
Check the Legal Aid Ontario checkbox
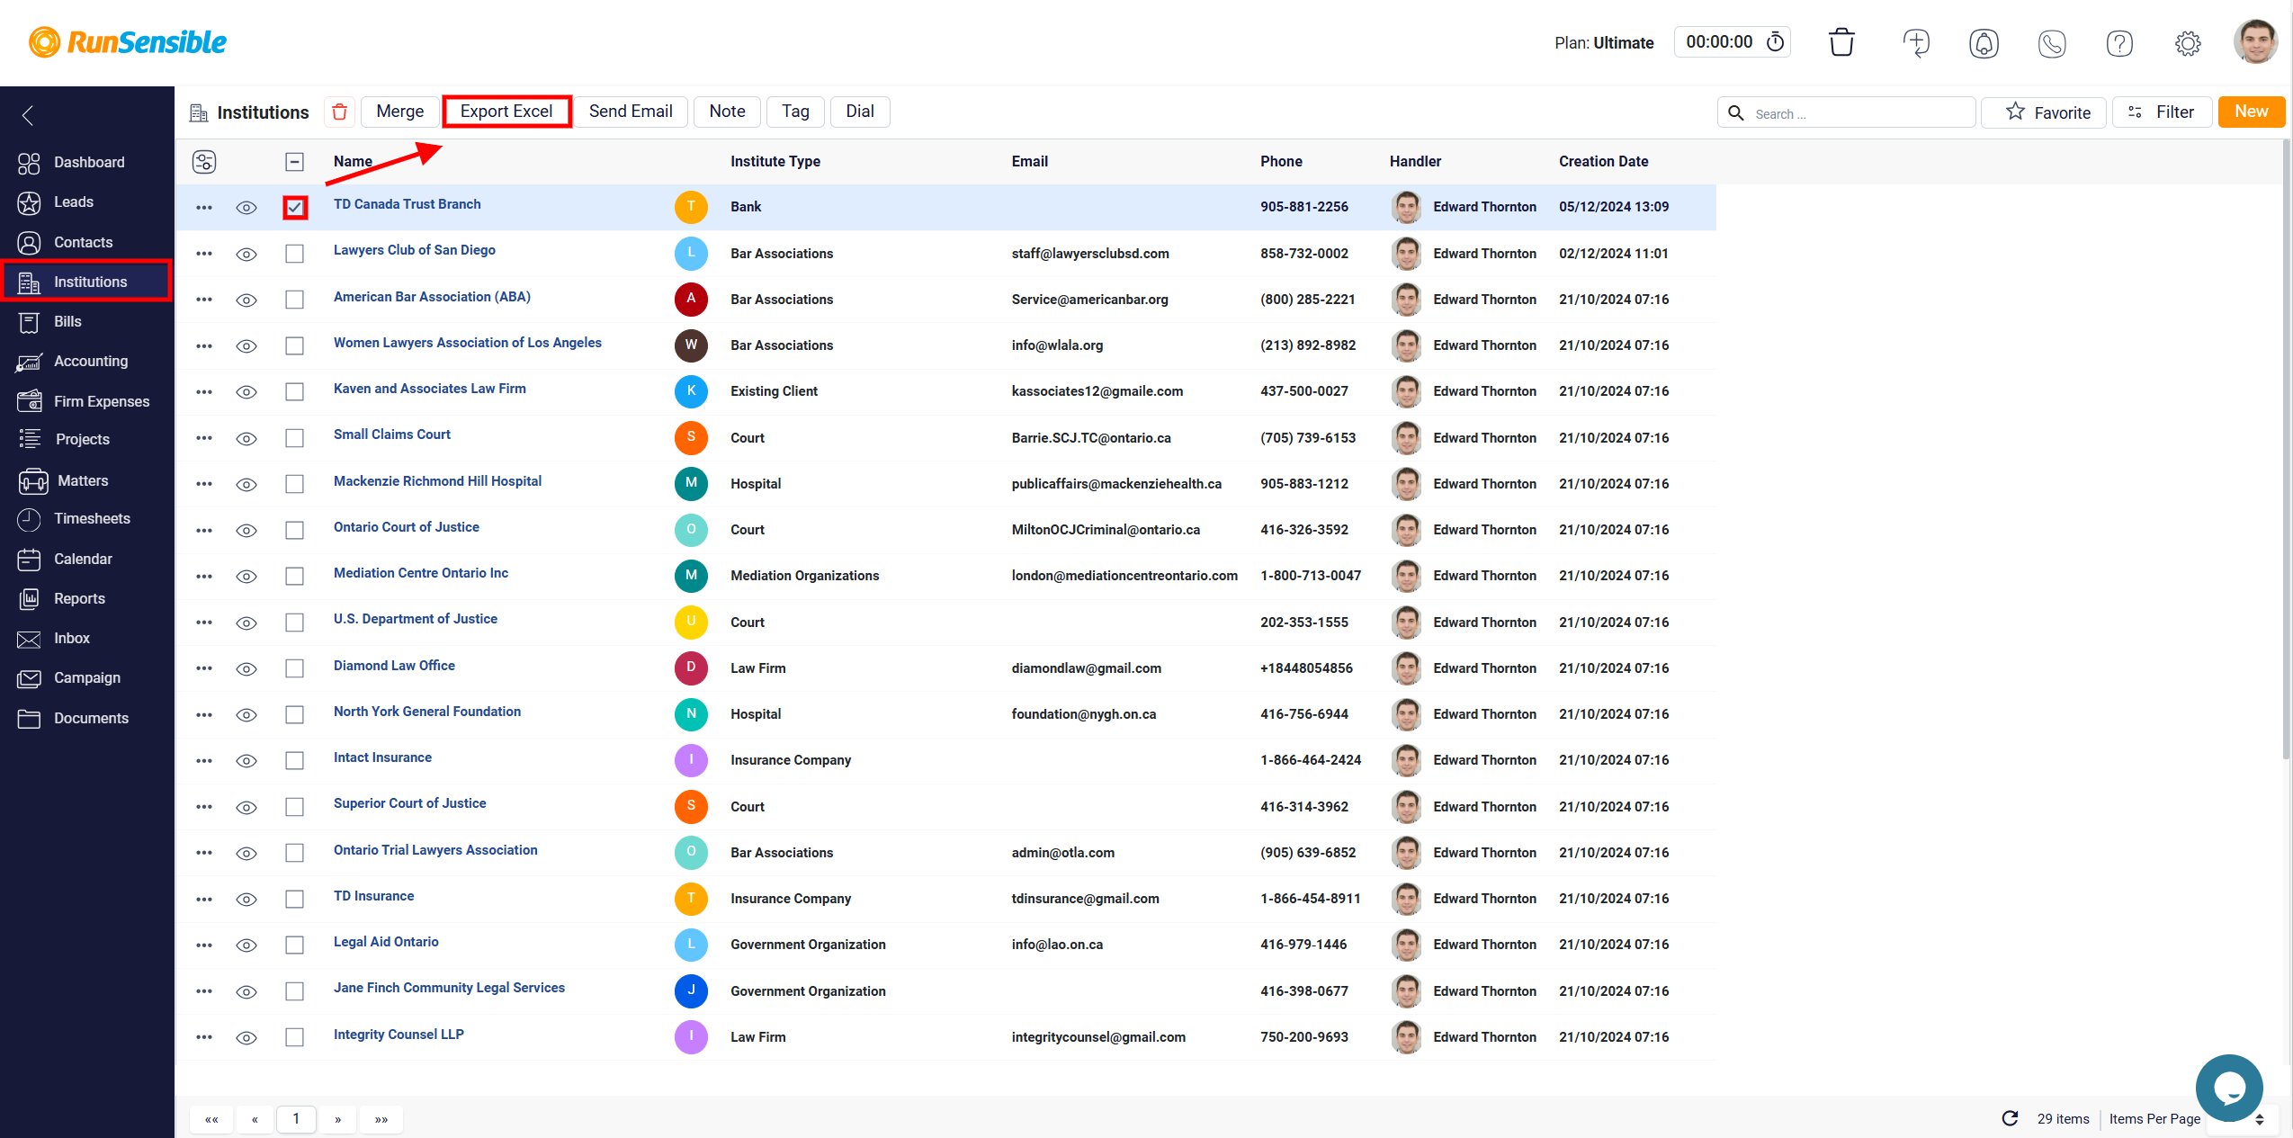point(295,945)
